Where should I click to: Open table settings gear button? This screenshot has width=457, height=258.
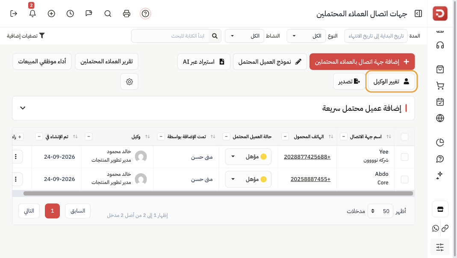130,81
